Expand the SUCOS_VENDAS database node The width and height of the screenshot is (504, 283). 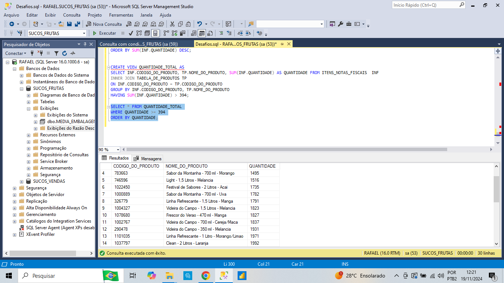click(x=22, y=181)
